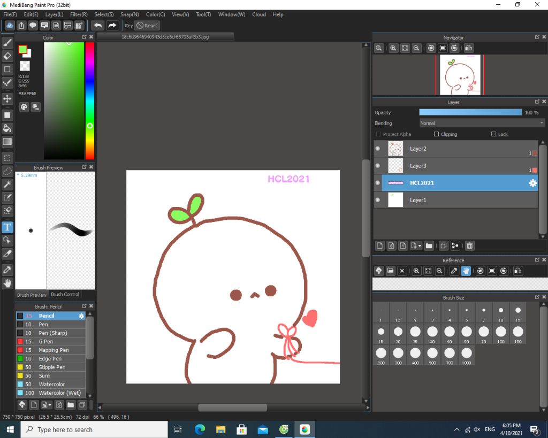This screenshot has height=438, width=548.
Task: Select the Hand tool in left toolbar
Action: tap(7, 283)
